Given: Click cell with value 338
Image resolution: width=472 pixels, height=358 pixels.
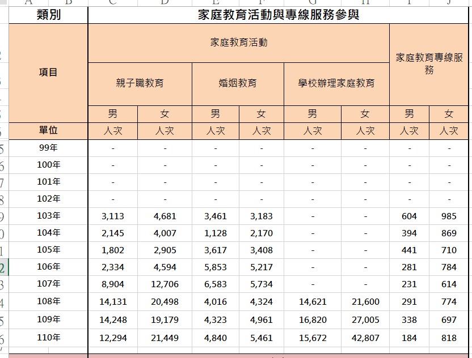Looking at the screenshot, I should [x=409, y=319].
